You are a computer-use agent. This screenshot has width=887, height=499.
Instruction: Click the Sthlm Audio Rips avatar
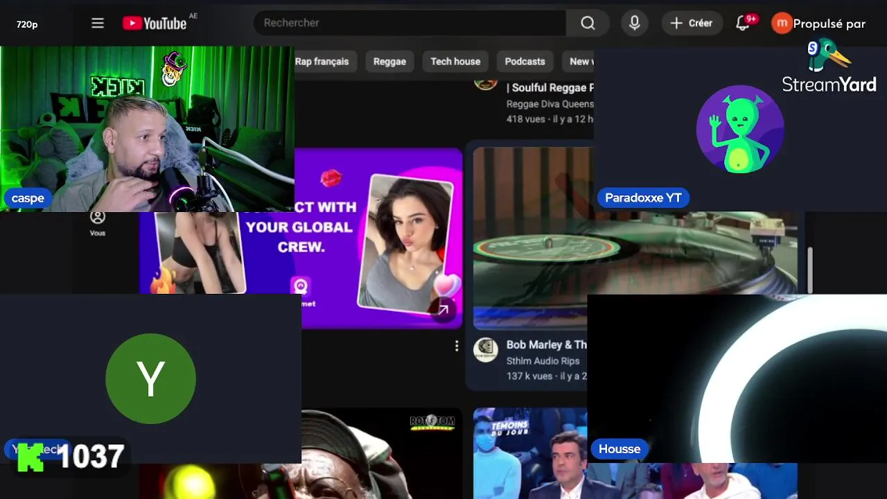486,350
